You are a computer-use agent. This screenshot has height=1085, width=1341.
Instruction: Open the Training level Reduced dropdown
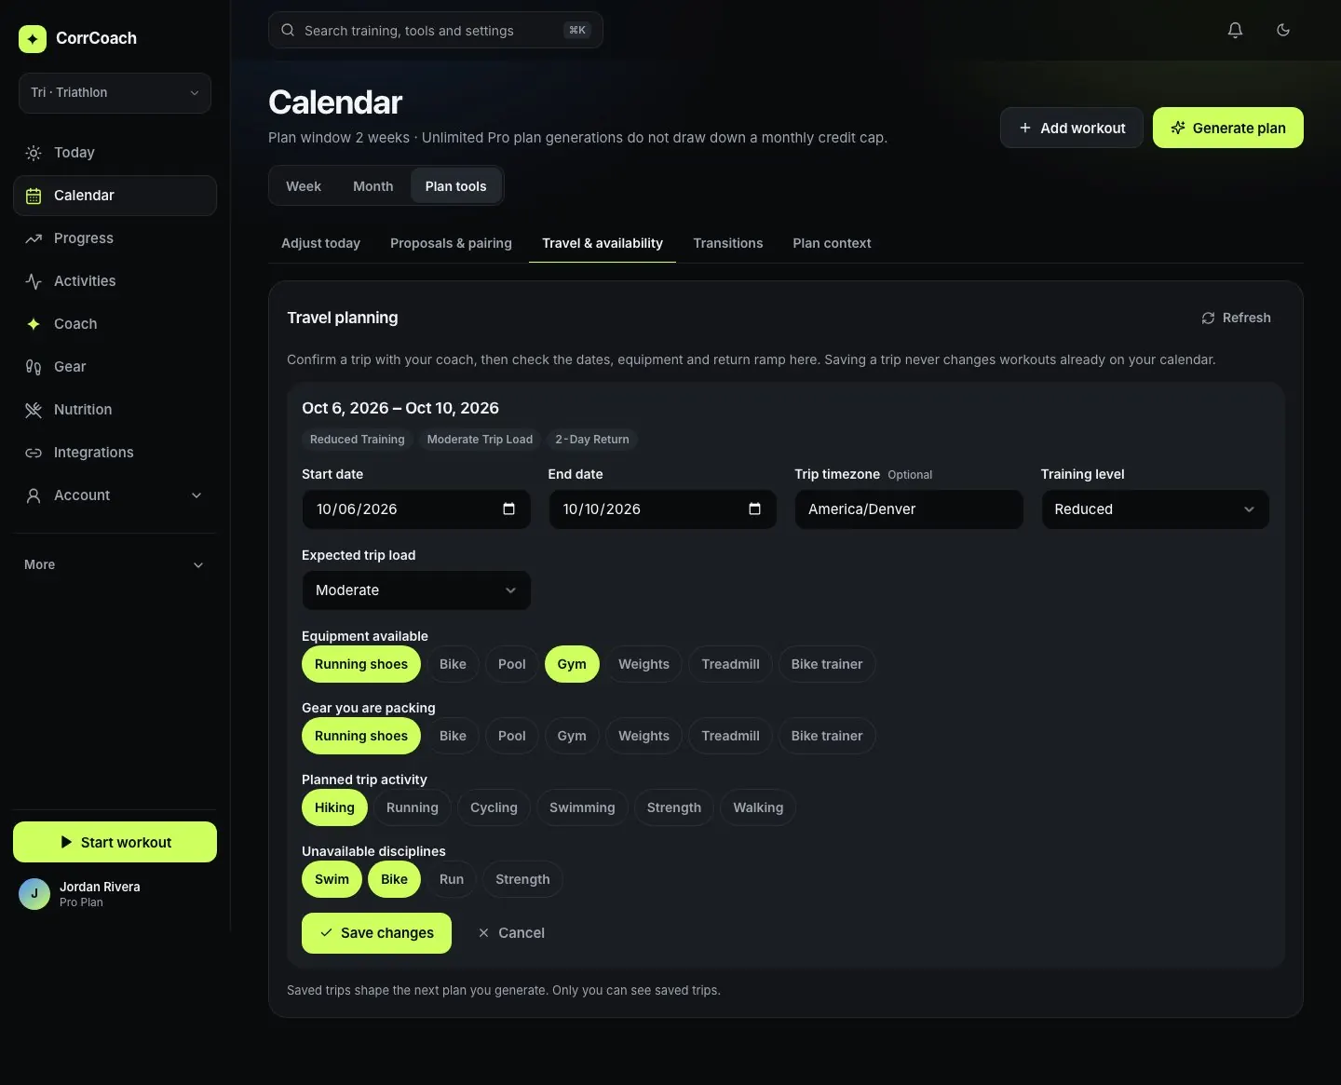click(x=1155, y=509)
